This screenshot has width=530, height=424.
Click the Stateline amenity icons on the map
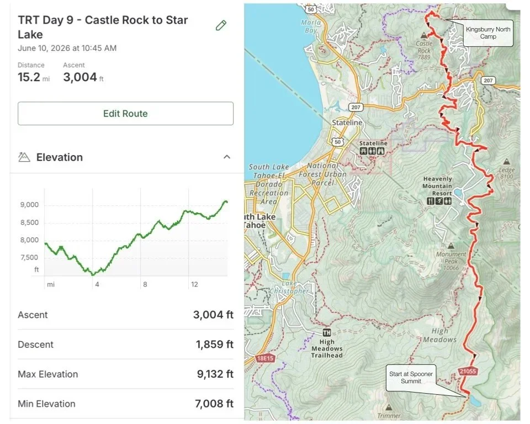[372, 151]
